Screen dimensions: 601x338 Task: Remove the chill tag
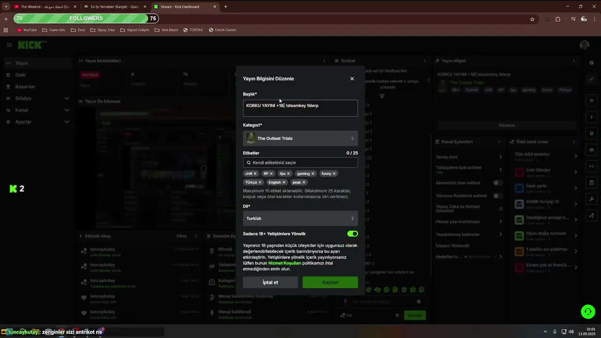(255, 174)
